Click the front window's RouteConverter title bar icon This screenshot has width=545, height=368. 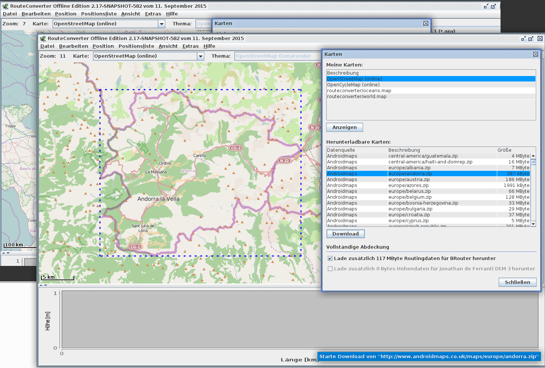(43, 39)
